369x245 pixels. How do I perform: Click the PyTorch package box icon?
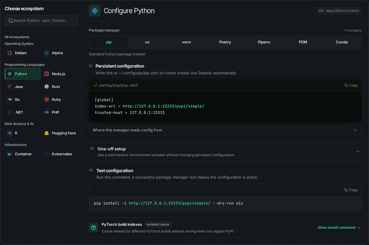[x=94, y=228]
